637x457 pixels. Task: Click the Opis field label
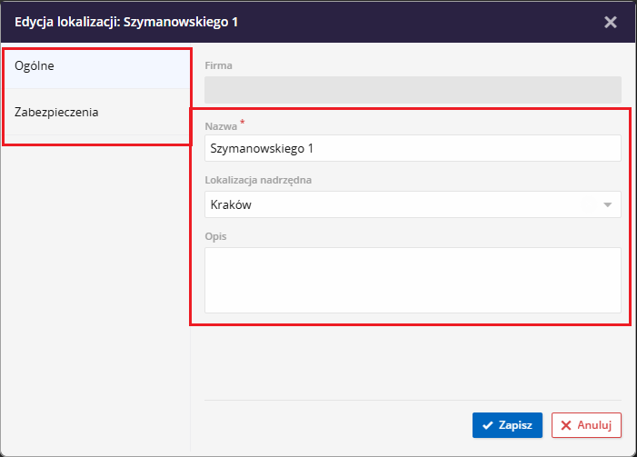tap(215, 236)
